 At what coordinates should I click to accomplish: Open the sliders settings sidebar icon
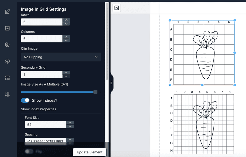pyautogui.click(x=7, y=94)
